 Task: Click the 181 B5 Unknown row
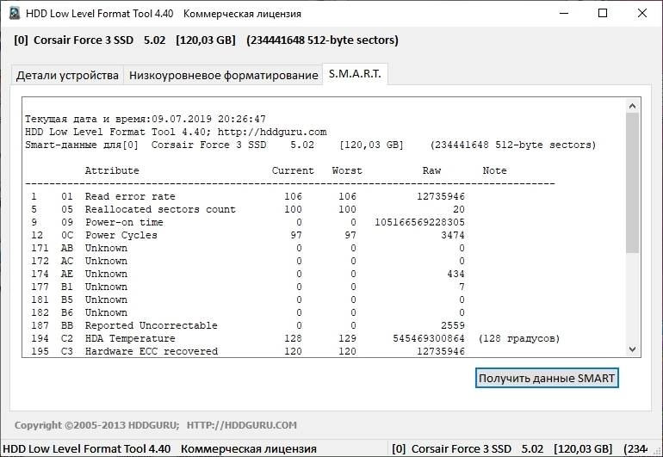tap(248, 300)
